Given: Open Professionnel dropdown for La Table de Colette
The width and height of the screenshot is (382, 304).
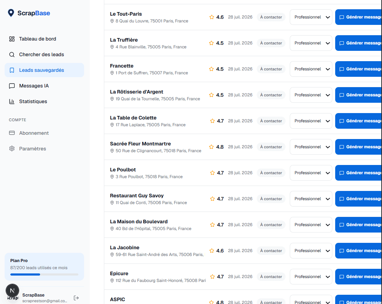Looking at the screenshot, I should pyautogui.click(x=311, y=121).
